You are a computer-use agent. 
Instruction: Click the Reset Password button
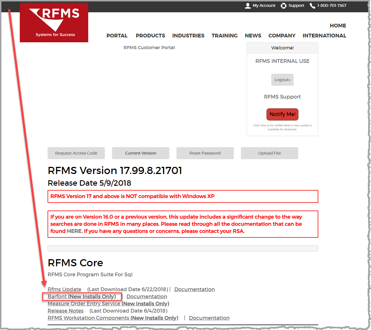(x=205, y=153)
